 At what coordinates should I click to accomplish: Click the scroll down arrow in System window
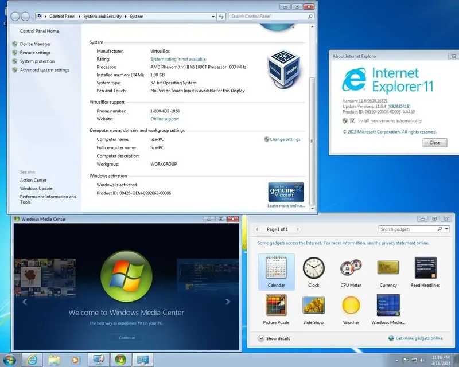pyautogui.click(x=312, y=208)
